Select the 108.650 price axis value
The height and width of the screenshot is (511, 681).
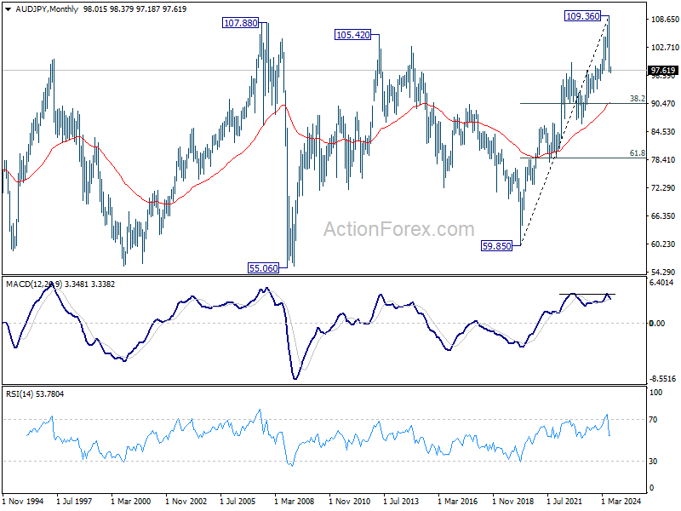tap(665, 19)
